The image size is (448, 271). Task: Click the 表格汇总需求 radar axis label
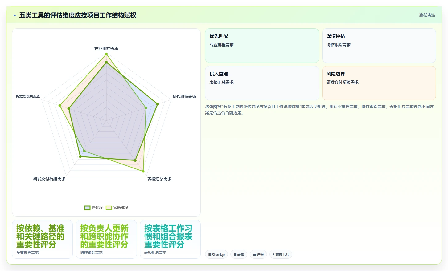159,179
